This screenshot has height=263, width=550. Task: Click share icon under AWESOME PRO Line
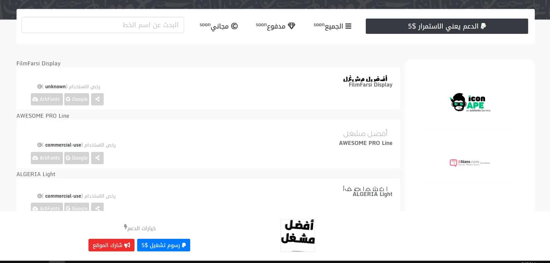pos(97,158)
